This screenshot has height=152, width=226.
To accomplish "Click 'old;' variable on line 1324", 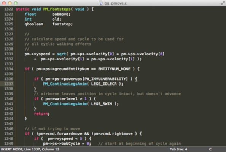I will point(57,19).
